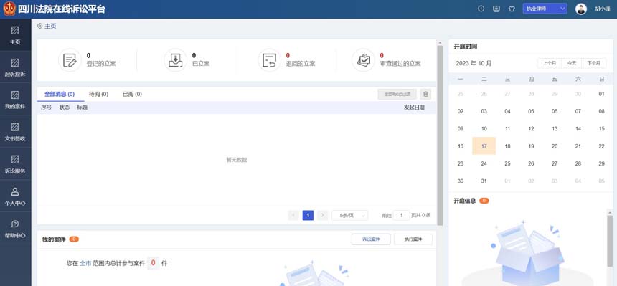Click the info circle icon in header

(x=481, y=9)
